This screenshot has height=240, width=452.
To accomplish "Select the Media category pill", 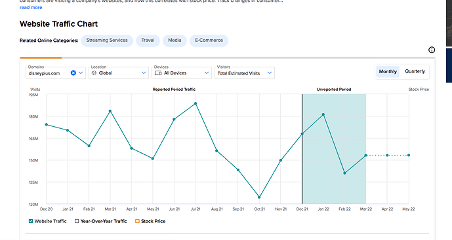I will (175, 41).
